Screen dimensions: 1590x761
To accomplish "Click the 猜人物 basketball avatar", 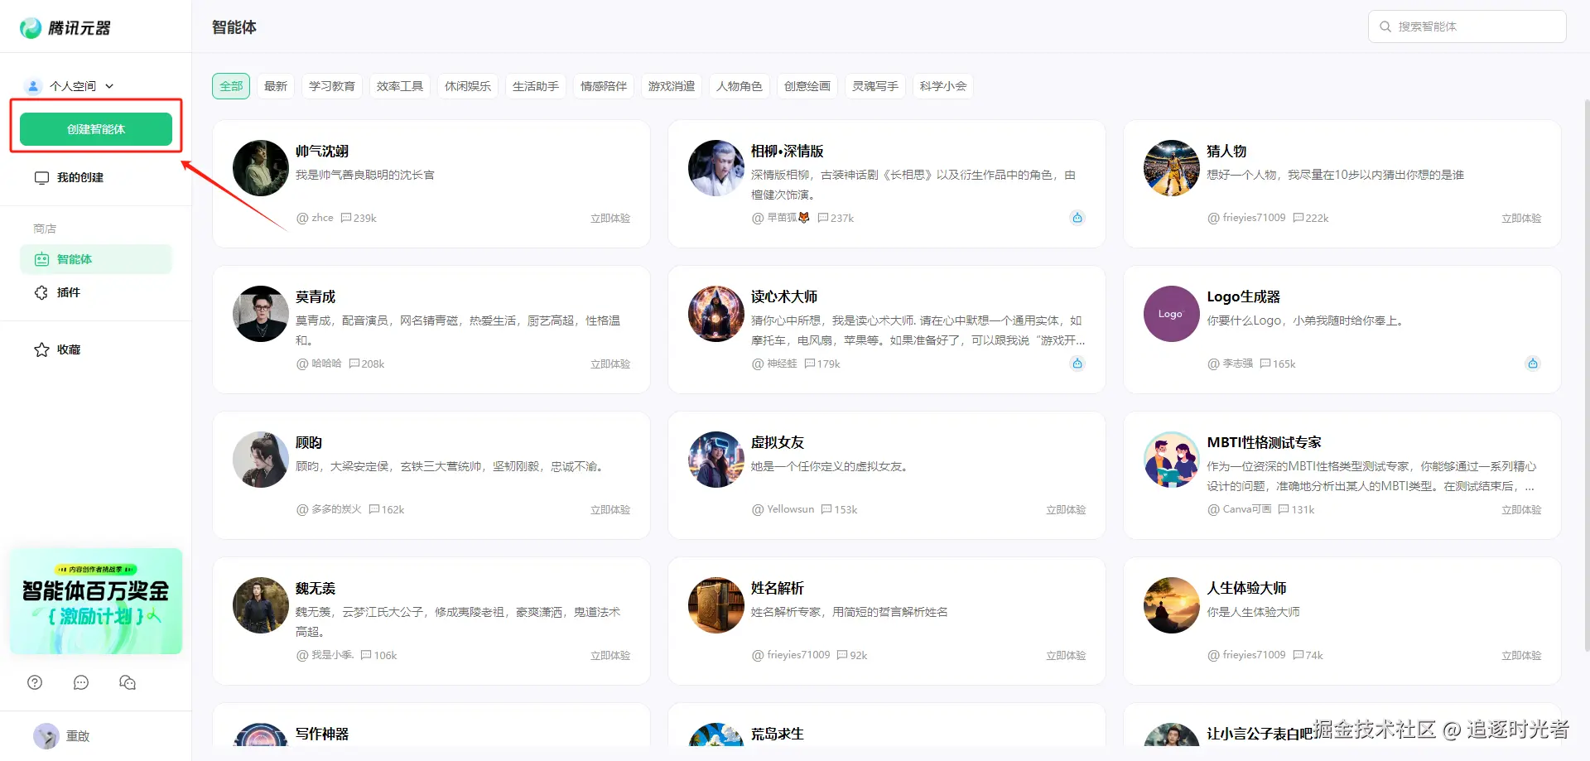I will 1172,168.
